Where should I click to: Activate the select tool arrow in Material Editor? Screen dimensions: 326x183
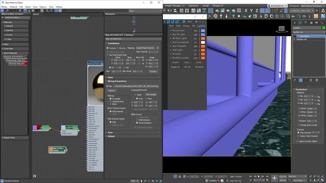click(2, 11)
